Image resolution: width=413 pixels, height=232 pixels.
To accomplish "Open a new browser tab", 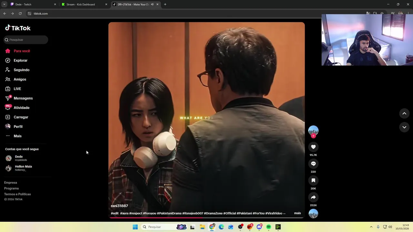I will pos(165,5).
